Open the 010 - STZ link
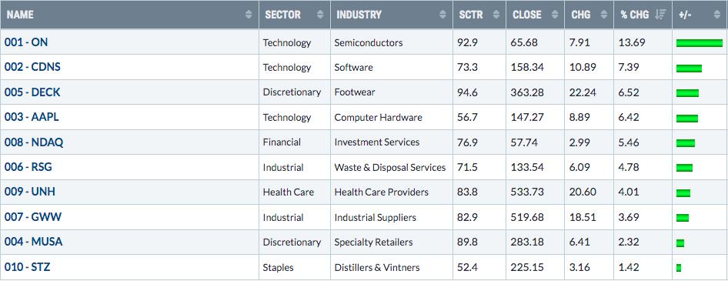The width and height of the screenshot is (728, 281). click(x=28, y=267)
